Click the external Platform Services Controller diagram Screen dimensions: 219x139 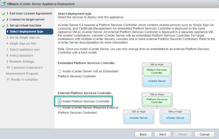(157, 108)
